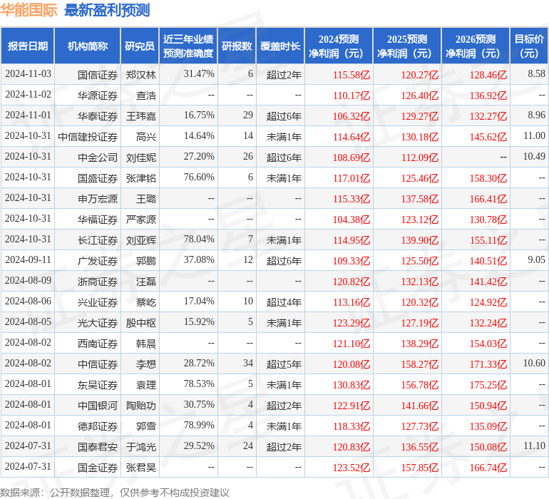Screen dimensions: 549x499
Task: Select analyst 查浩
Action: 146,96
